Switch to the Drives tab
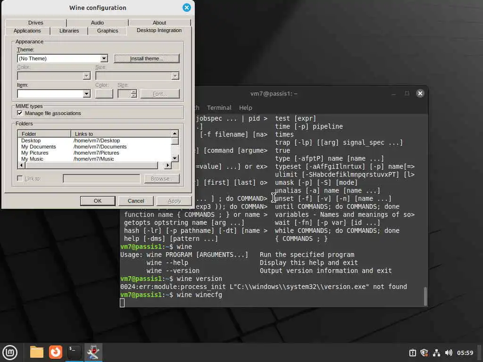 click(36, 23)
